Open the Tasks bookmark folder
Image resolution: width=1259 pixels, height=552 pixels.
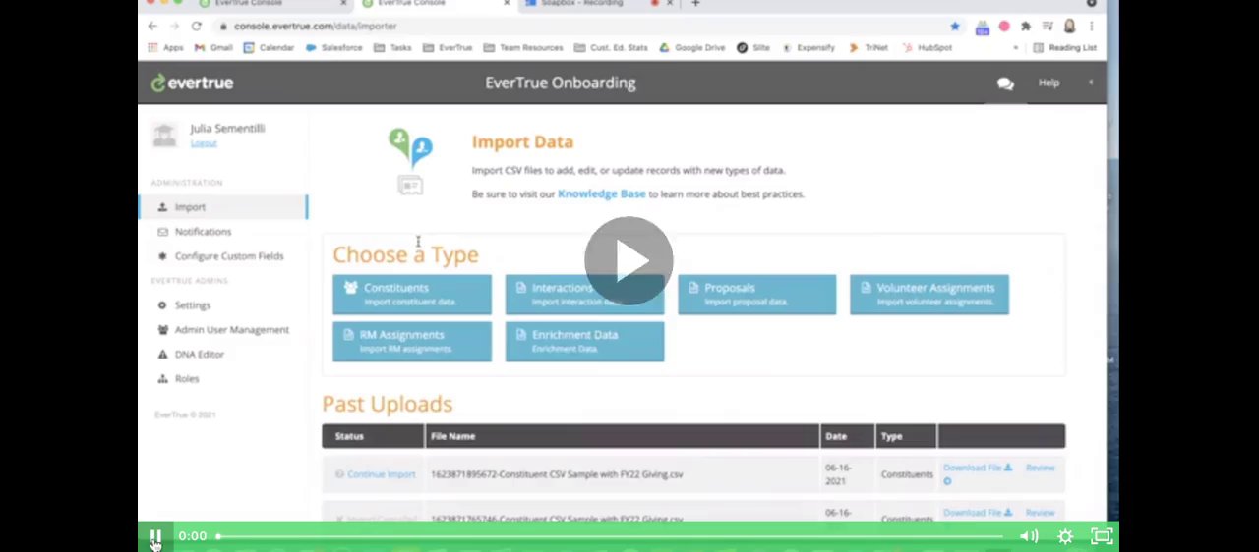tap(393, 47)
